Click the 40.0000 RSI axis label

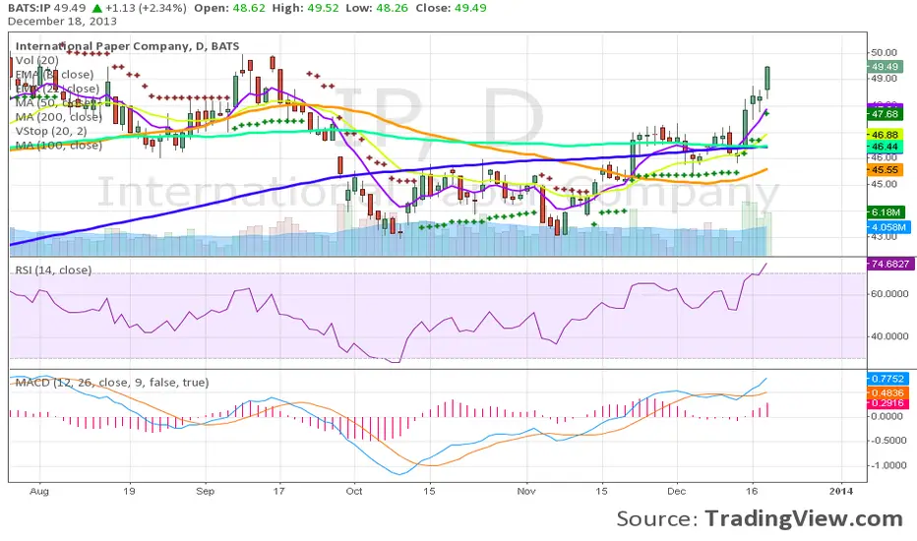(889, 336)
